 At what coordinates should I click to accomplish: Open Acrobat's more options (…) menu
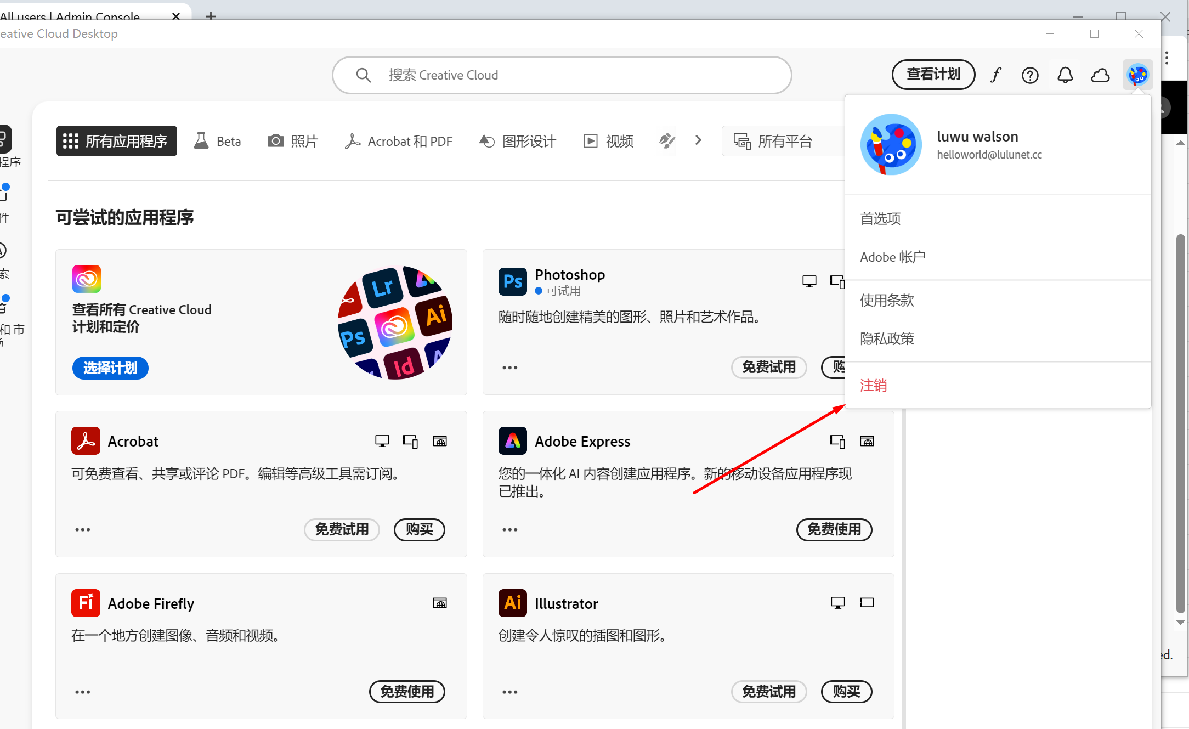tap(83, 530)
